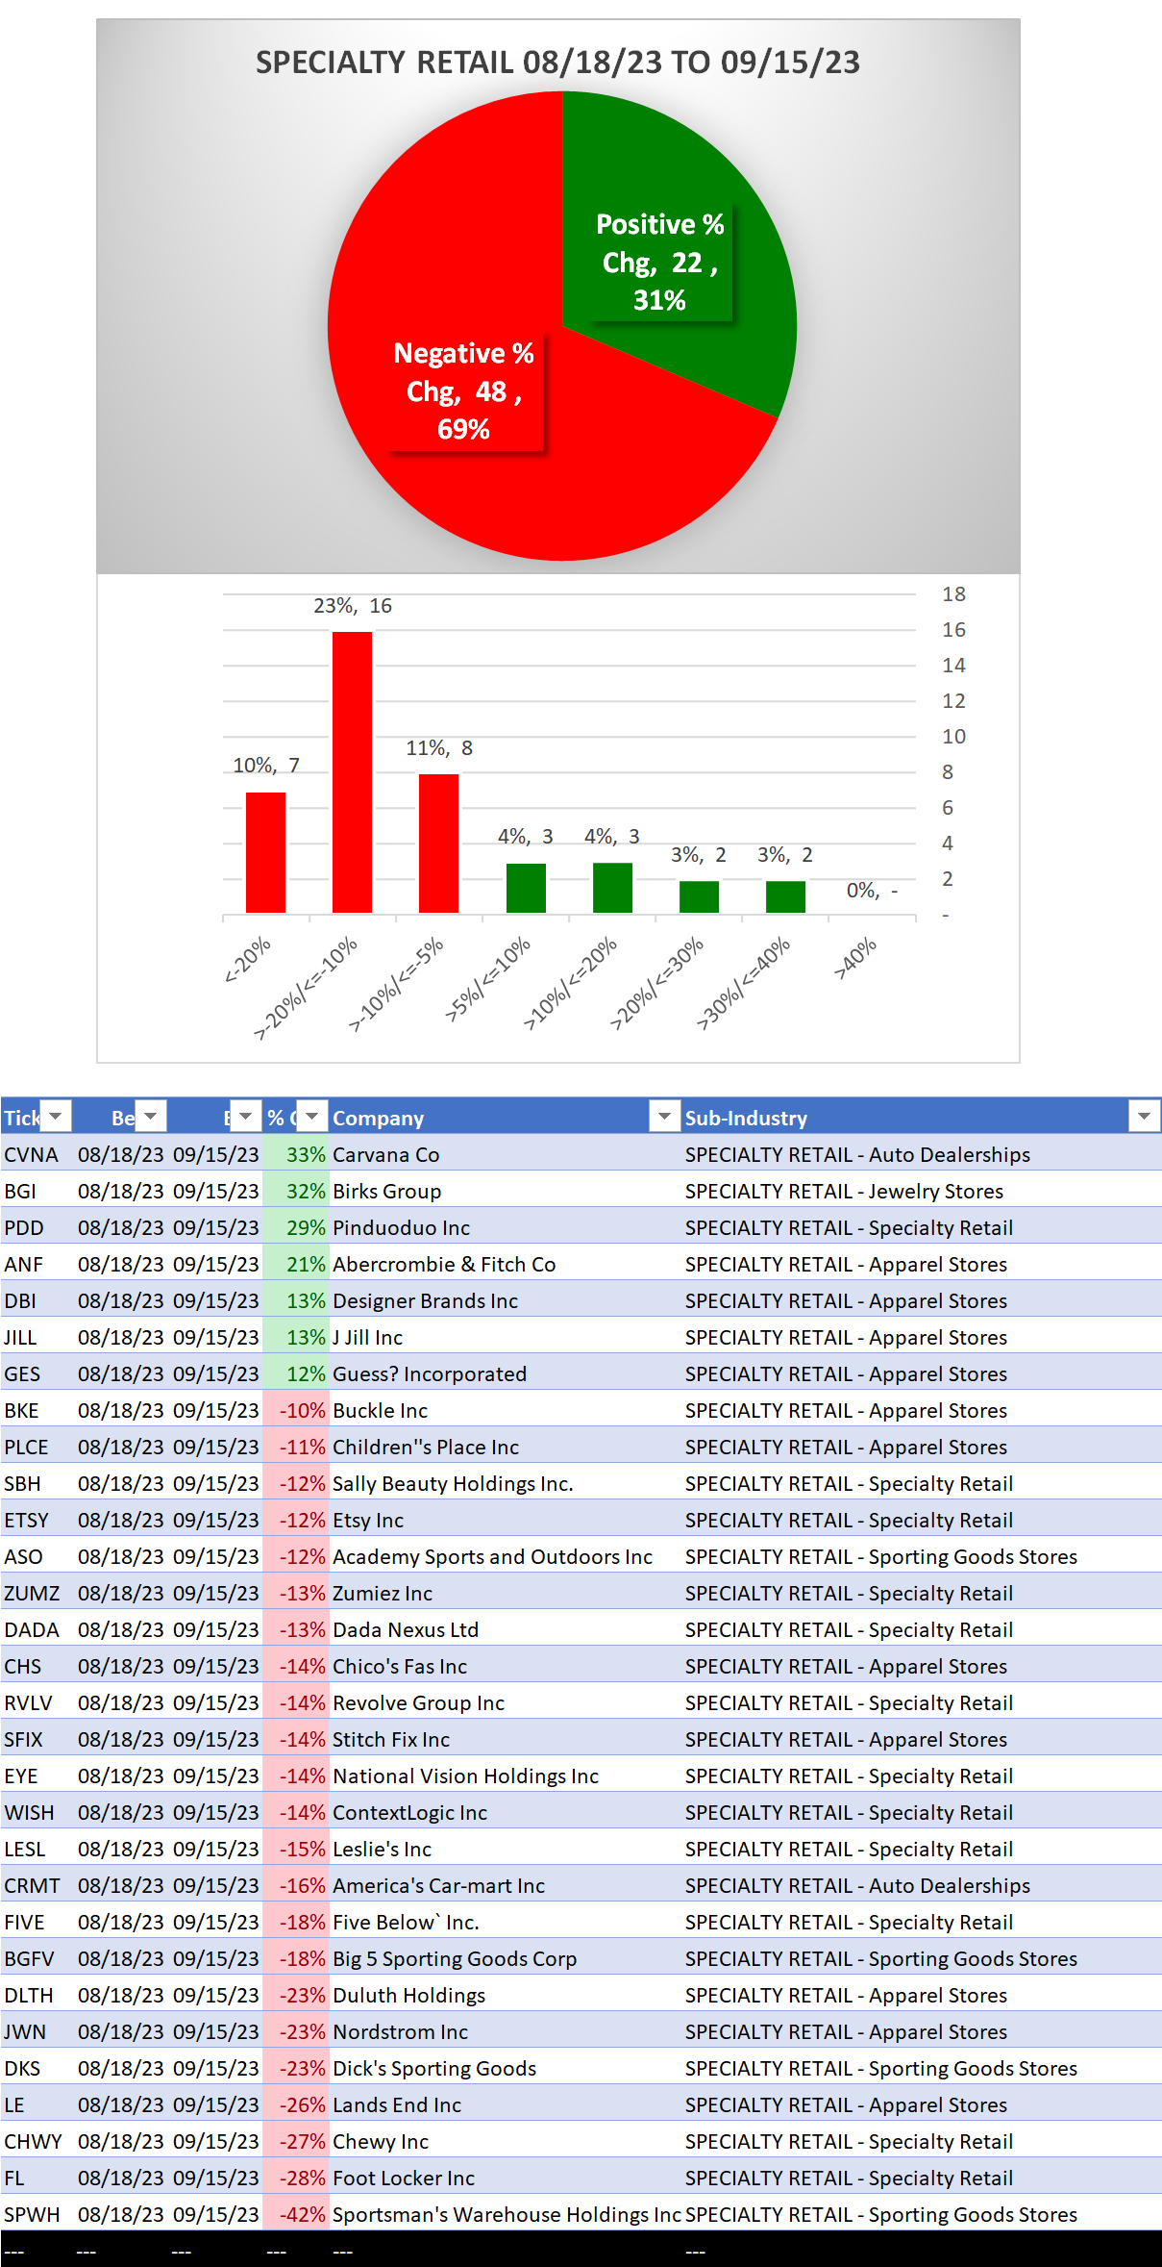The image size is (1162, 2267).
Task: Select the ETSY ticker cell
Action: (37, 1520)
